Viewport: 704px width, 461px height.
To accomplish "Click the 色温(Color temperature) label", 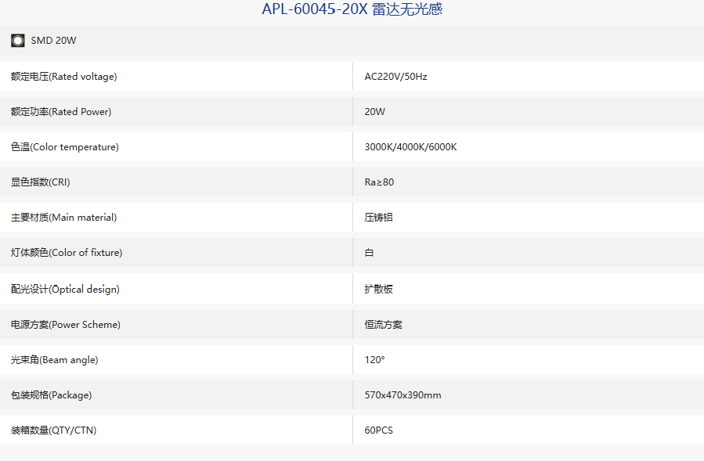I will click(x=65, y=147).
